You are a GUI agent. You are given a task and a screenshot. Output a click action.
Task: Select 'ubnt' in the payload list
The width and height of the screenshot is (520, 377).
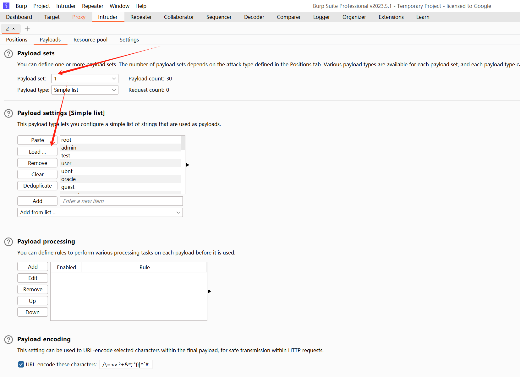120,171
